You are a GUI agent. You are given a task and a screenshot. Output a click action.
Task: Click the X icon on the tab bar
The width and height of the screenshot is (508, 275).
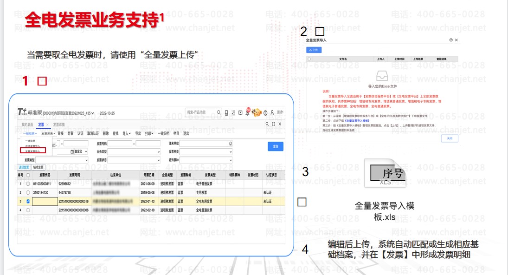pos(280,124)
